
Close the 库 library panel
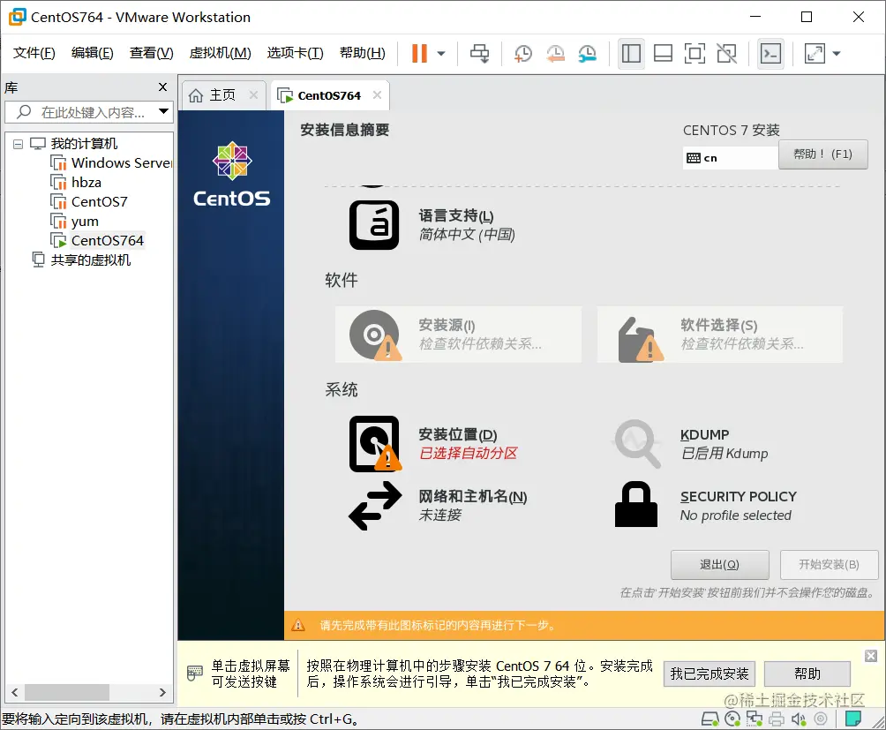(162, 87)
